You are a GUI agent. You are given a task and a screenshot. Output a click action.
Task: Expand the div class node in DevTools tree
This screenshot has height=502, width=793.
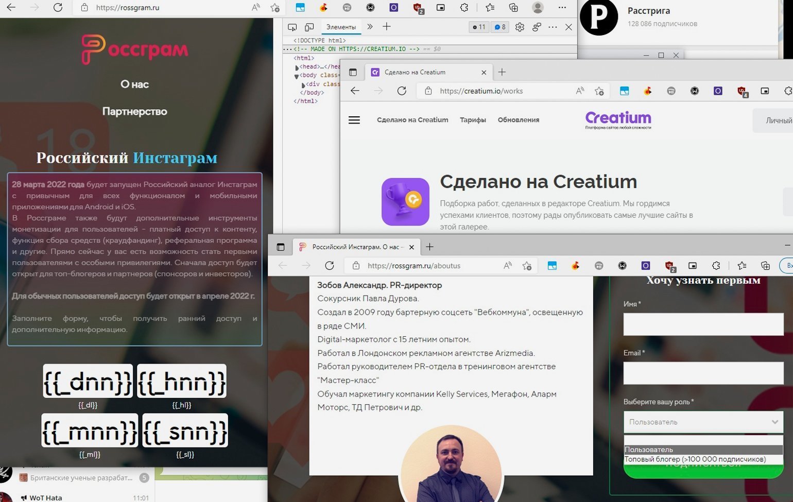click(x=303, y=84)
